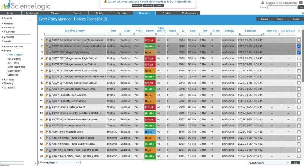Viewport: 304px width, 166px height.
Task: Edit Alteon: Primary Power Supply Healthy via wrench
Action: pos(46,144)
